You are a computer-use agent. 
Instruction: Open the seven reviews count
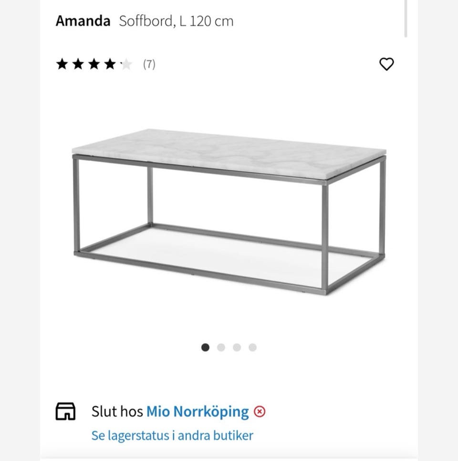click(x=149, y=64)
